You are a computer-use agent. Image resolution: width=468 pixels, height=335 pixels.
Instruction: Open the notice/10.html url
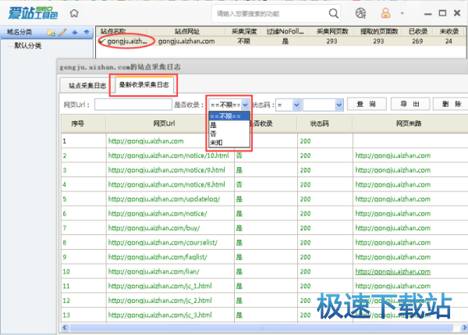pyautogui.click(x=168, y=155)
